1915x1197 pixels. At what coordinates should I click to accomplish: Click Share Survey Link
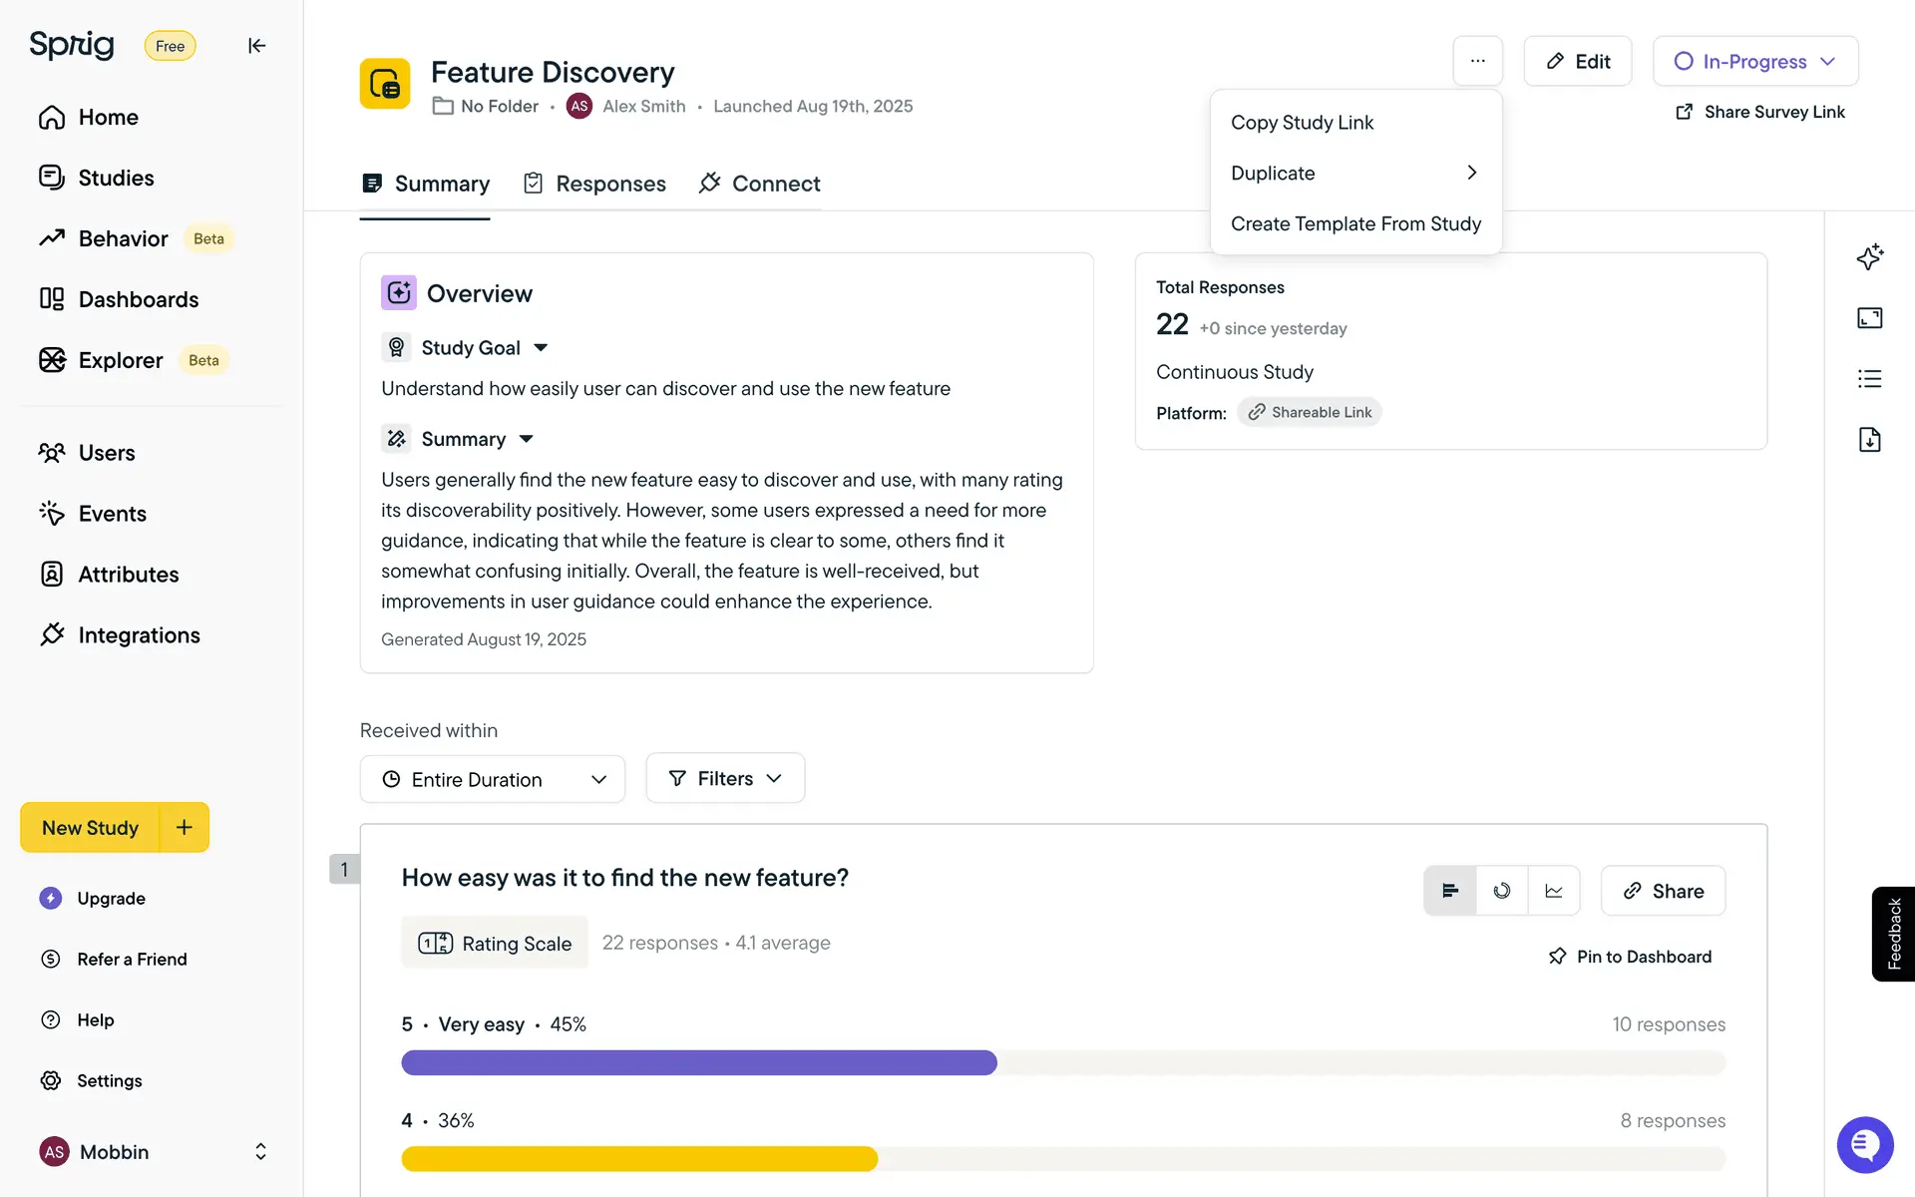coord(1760,112)
